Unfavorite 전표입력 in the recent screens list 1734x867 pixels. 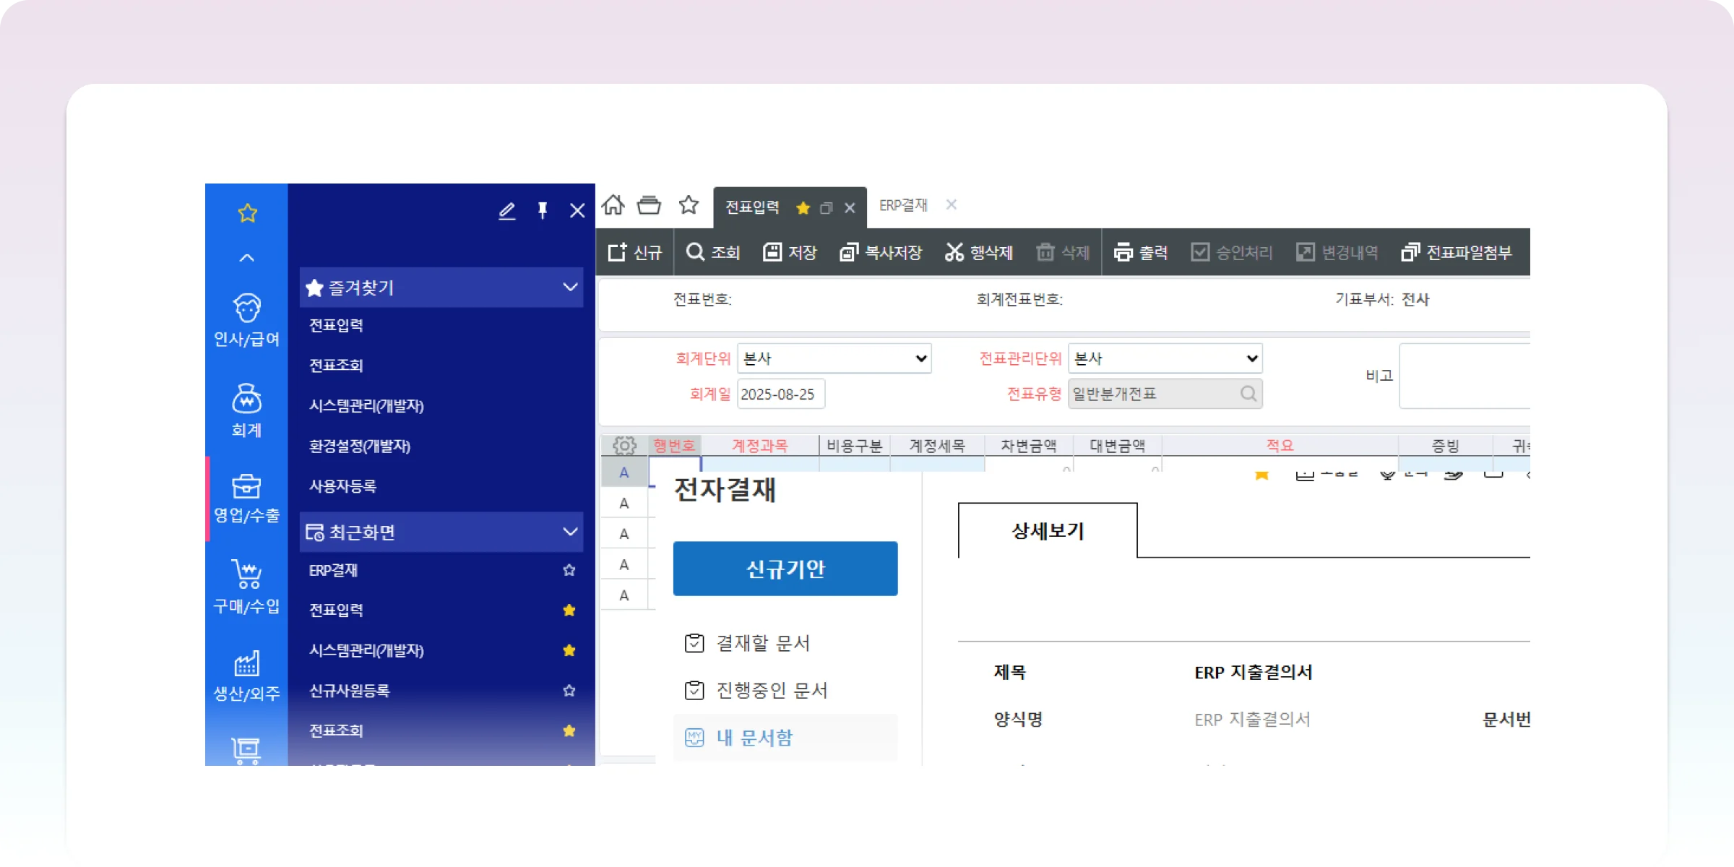(569, 611)
